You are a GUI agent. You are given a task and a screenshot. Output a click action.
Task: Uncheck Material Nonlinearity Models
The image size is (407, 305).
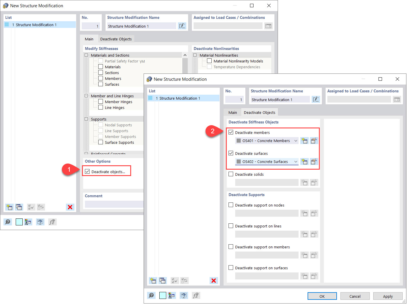[x=209, y=61]
